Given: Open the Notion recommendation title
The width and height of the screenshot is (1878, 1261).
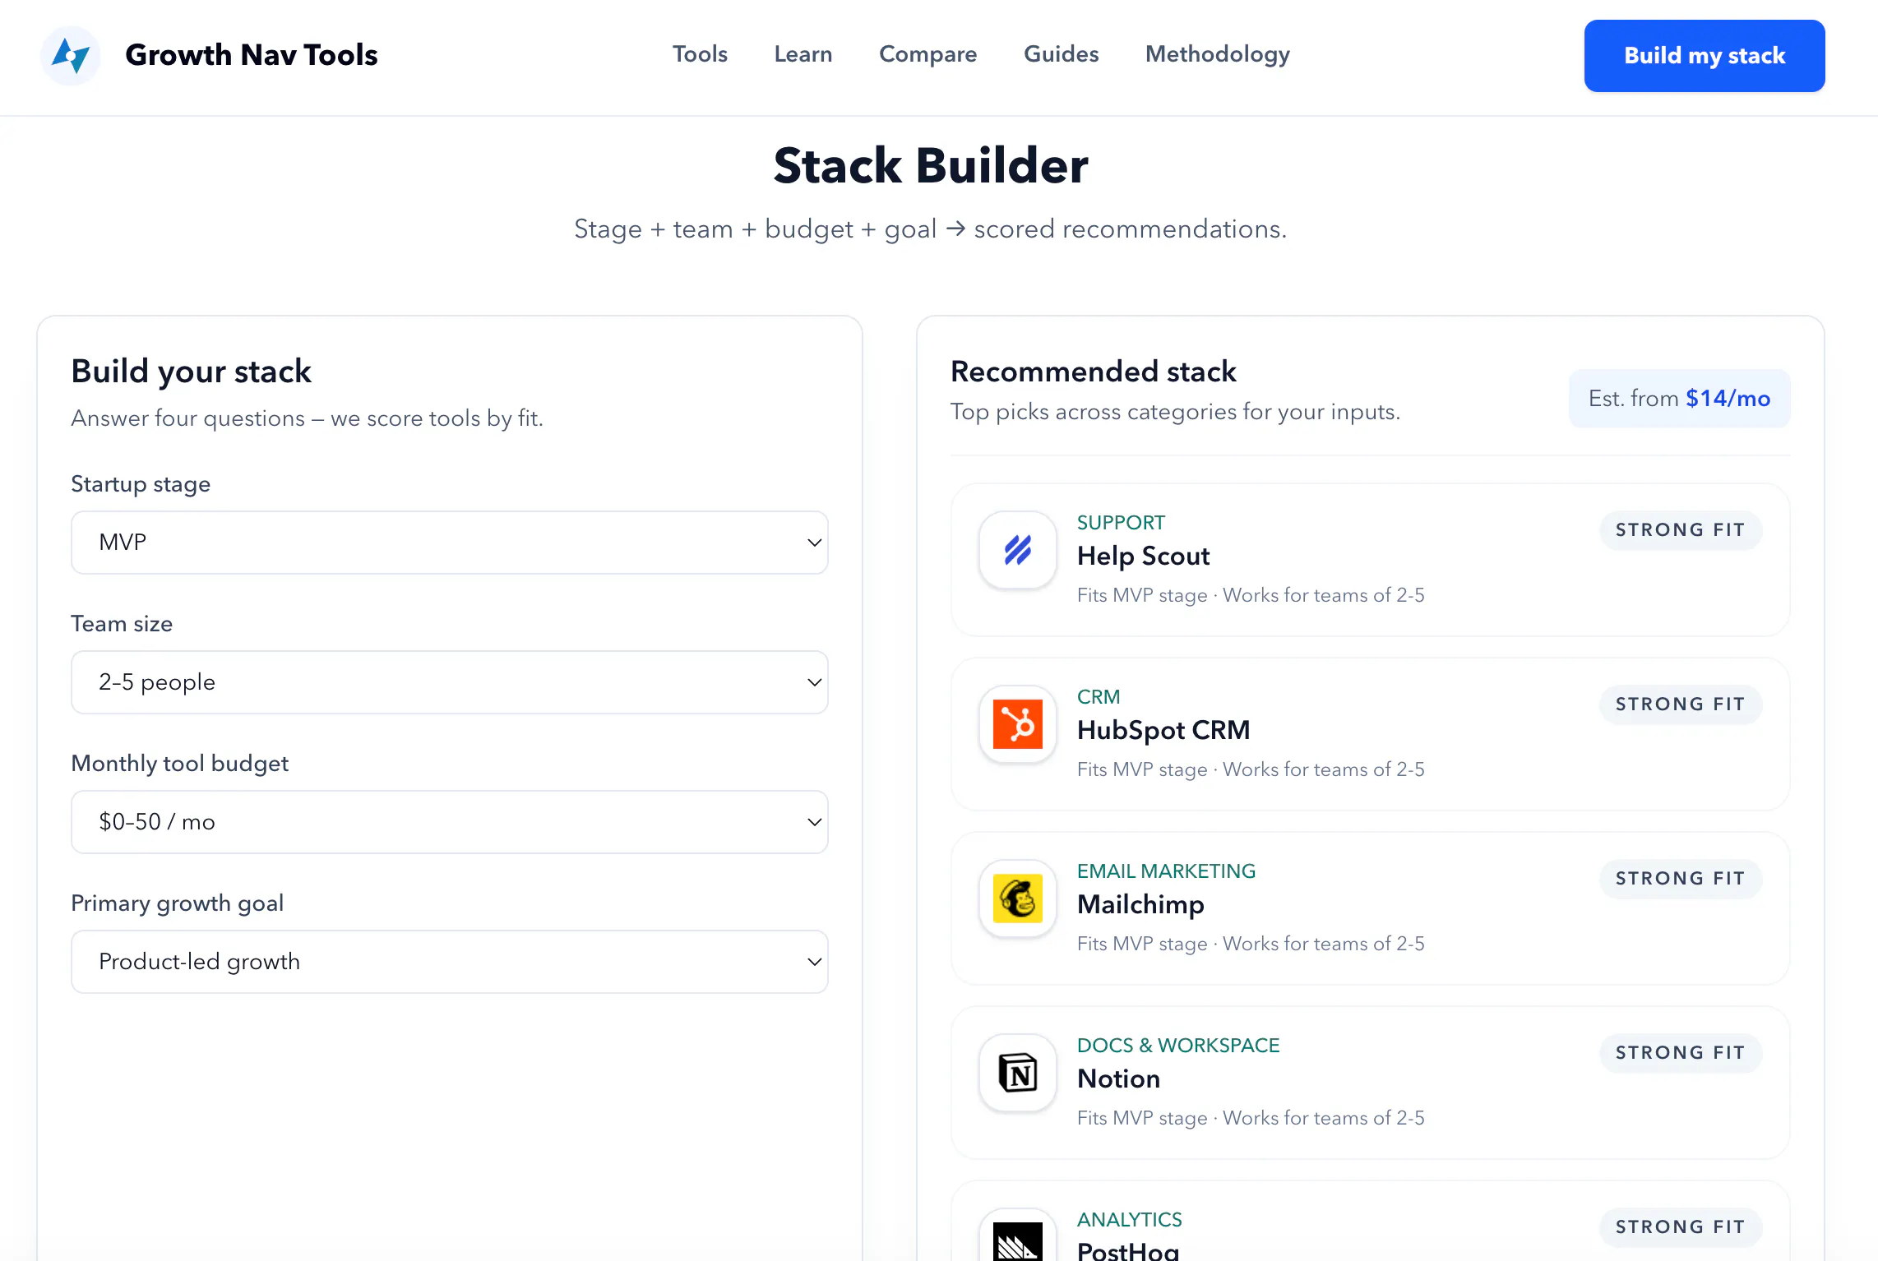Looking at the screenshot, I should click(1119, 1079).
